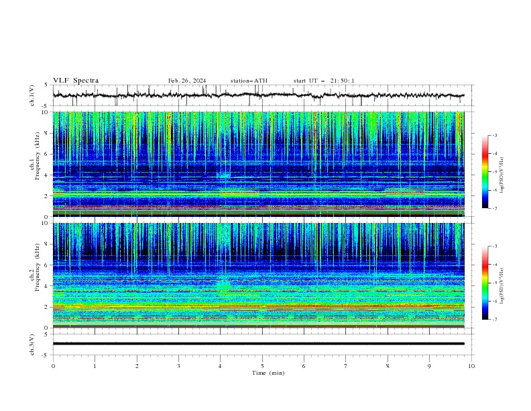Click the ch.3 voltage waveform trace
Viewport: 531px width, 411px height.
click(259, 344)
